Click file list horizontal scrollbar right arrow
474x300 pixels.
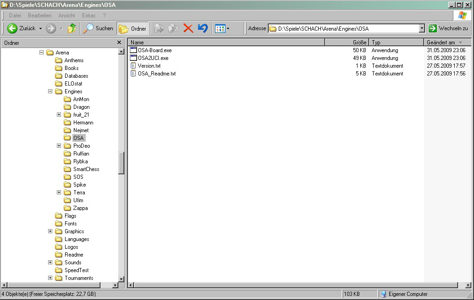point(468,285)
